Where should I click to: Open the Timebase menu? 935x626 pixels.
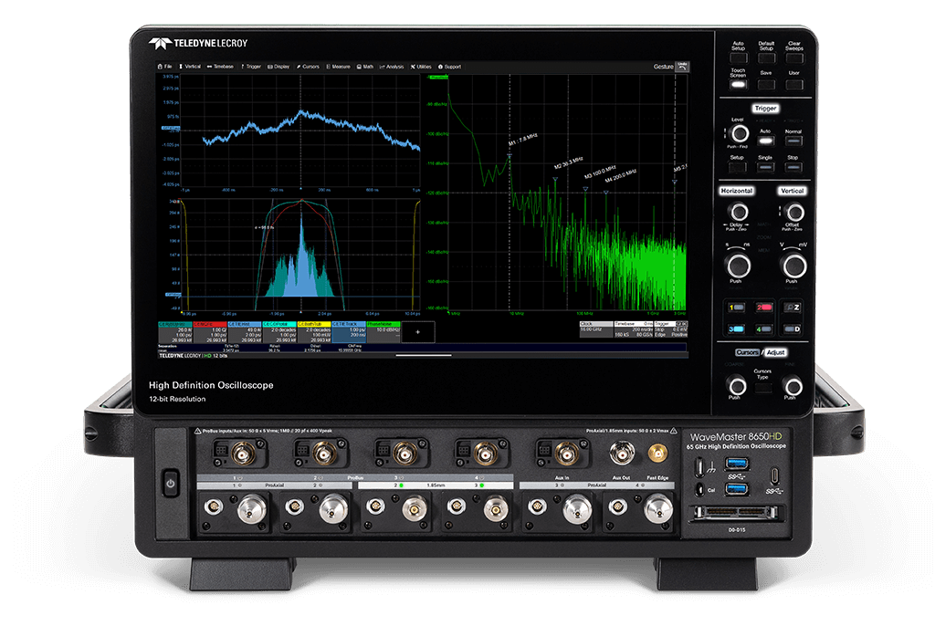[221, 67]
